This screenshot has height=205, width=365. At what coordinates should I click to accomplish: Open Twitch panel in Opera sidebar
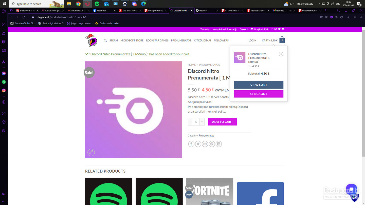pos(4,42)
